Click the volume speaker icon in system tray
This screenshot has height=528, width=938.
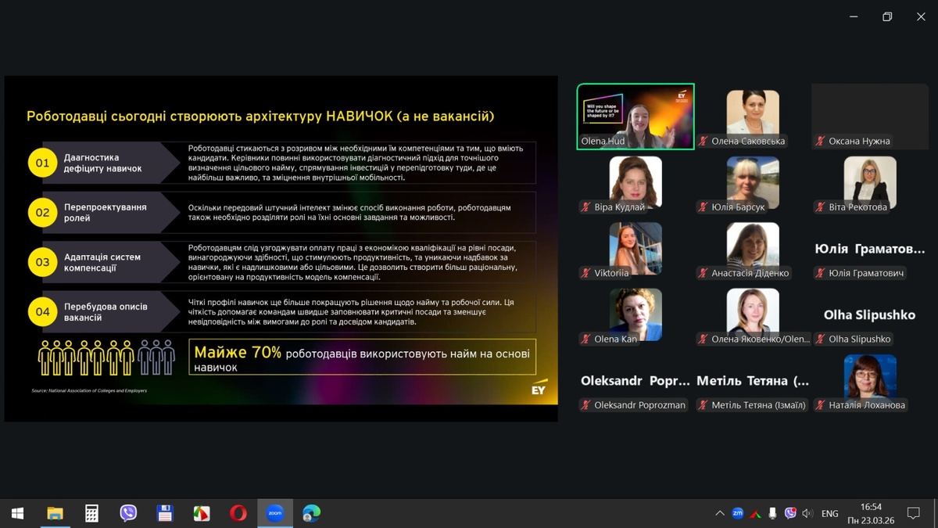807,513
